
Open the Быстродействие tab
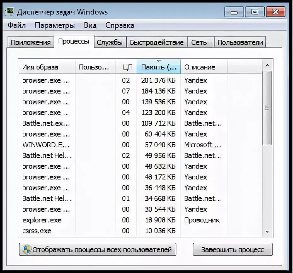(x=157, y=42)
